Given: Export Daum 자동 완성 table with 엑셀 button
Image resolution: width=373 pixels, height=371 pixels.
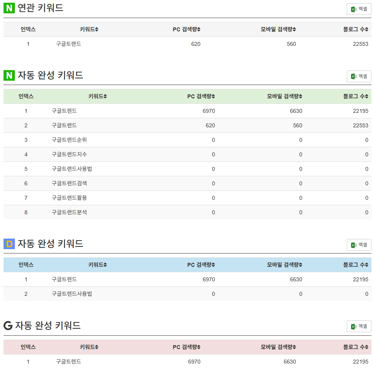Looking at the screenshot, I should click(x=359, y=245).
